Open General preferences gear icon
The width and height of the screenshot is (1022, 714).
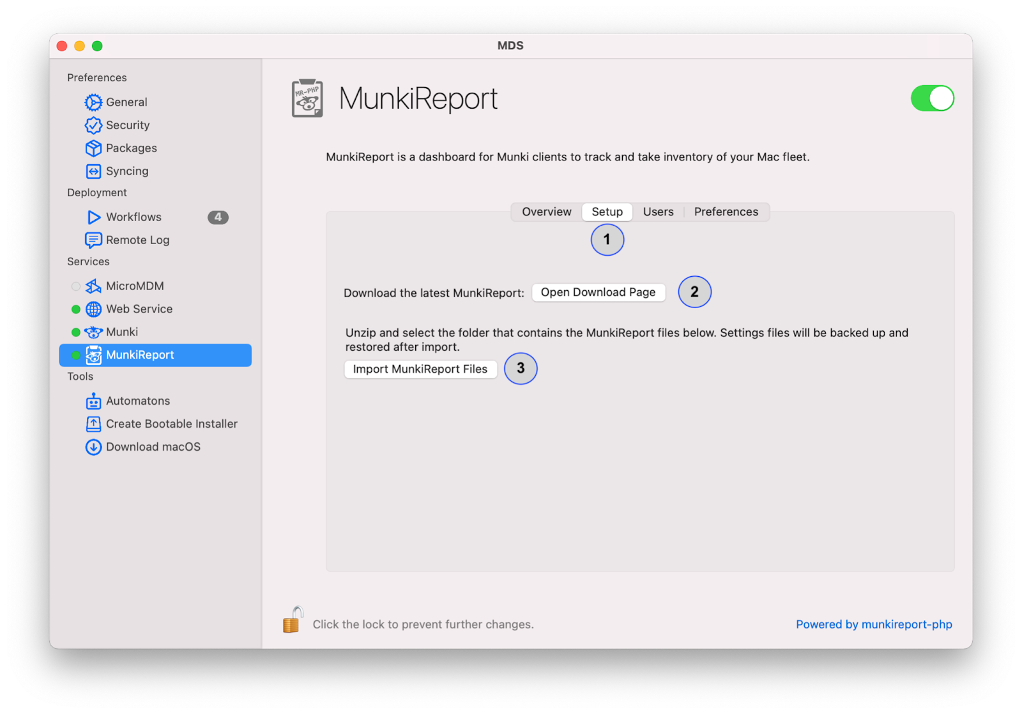[x=93, y=102]
